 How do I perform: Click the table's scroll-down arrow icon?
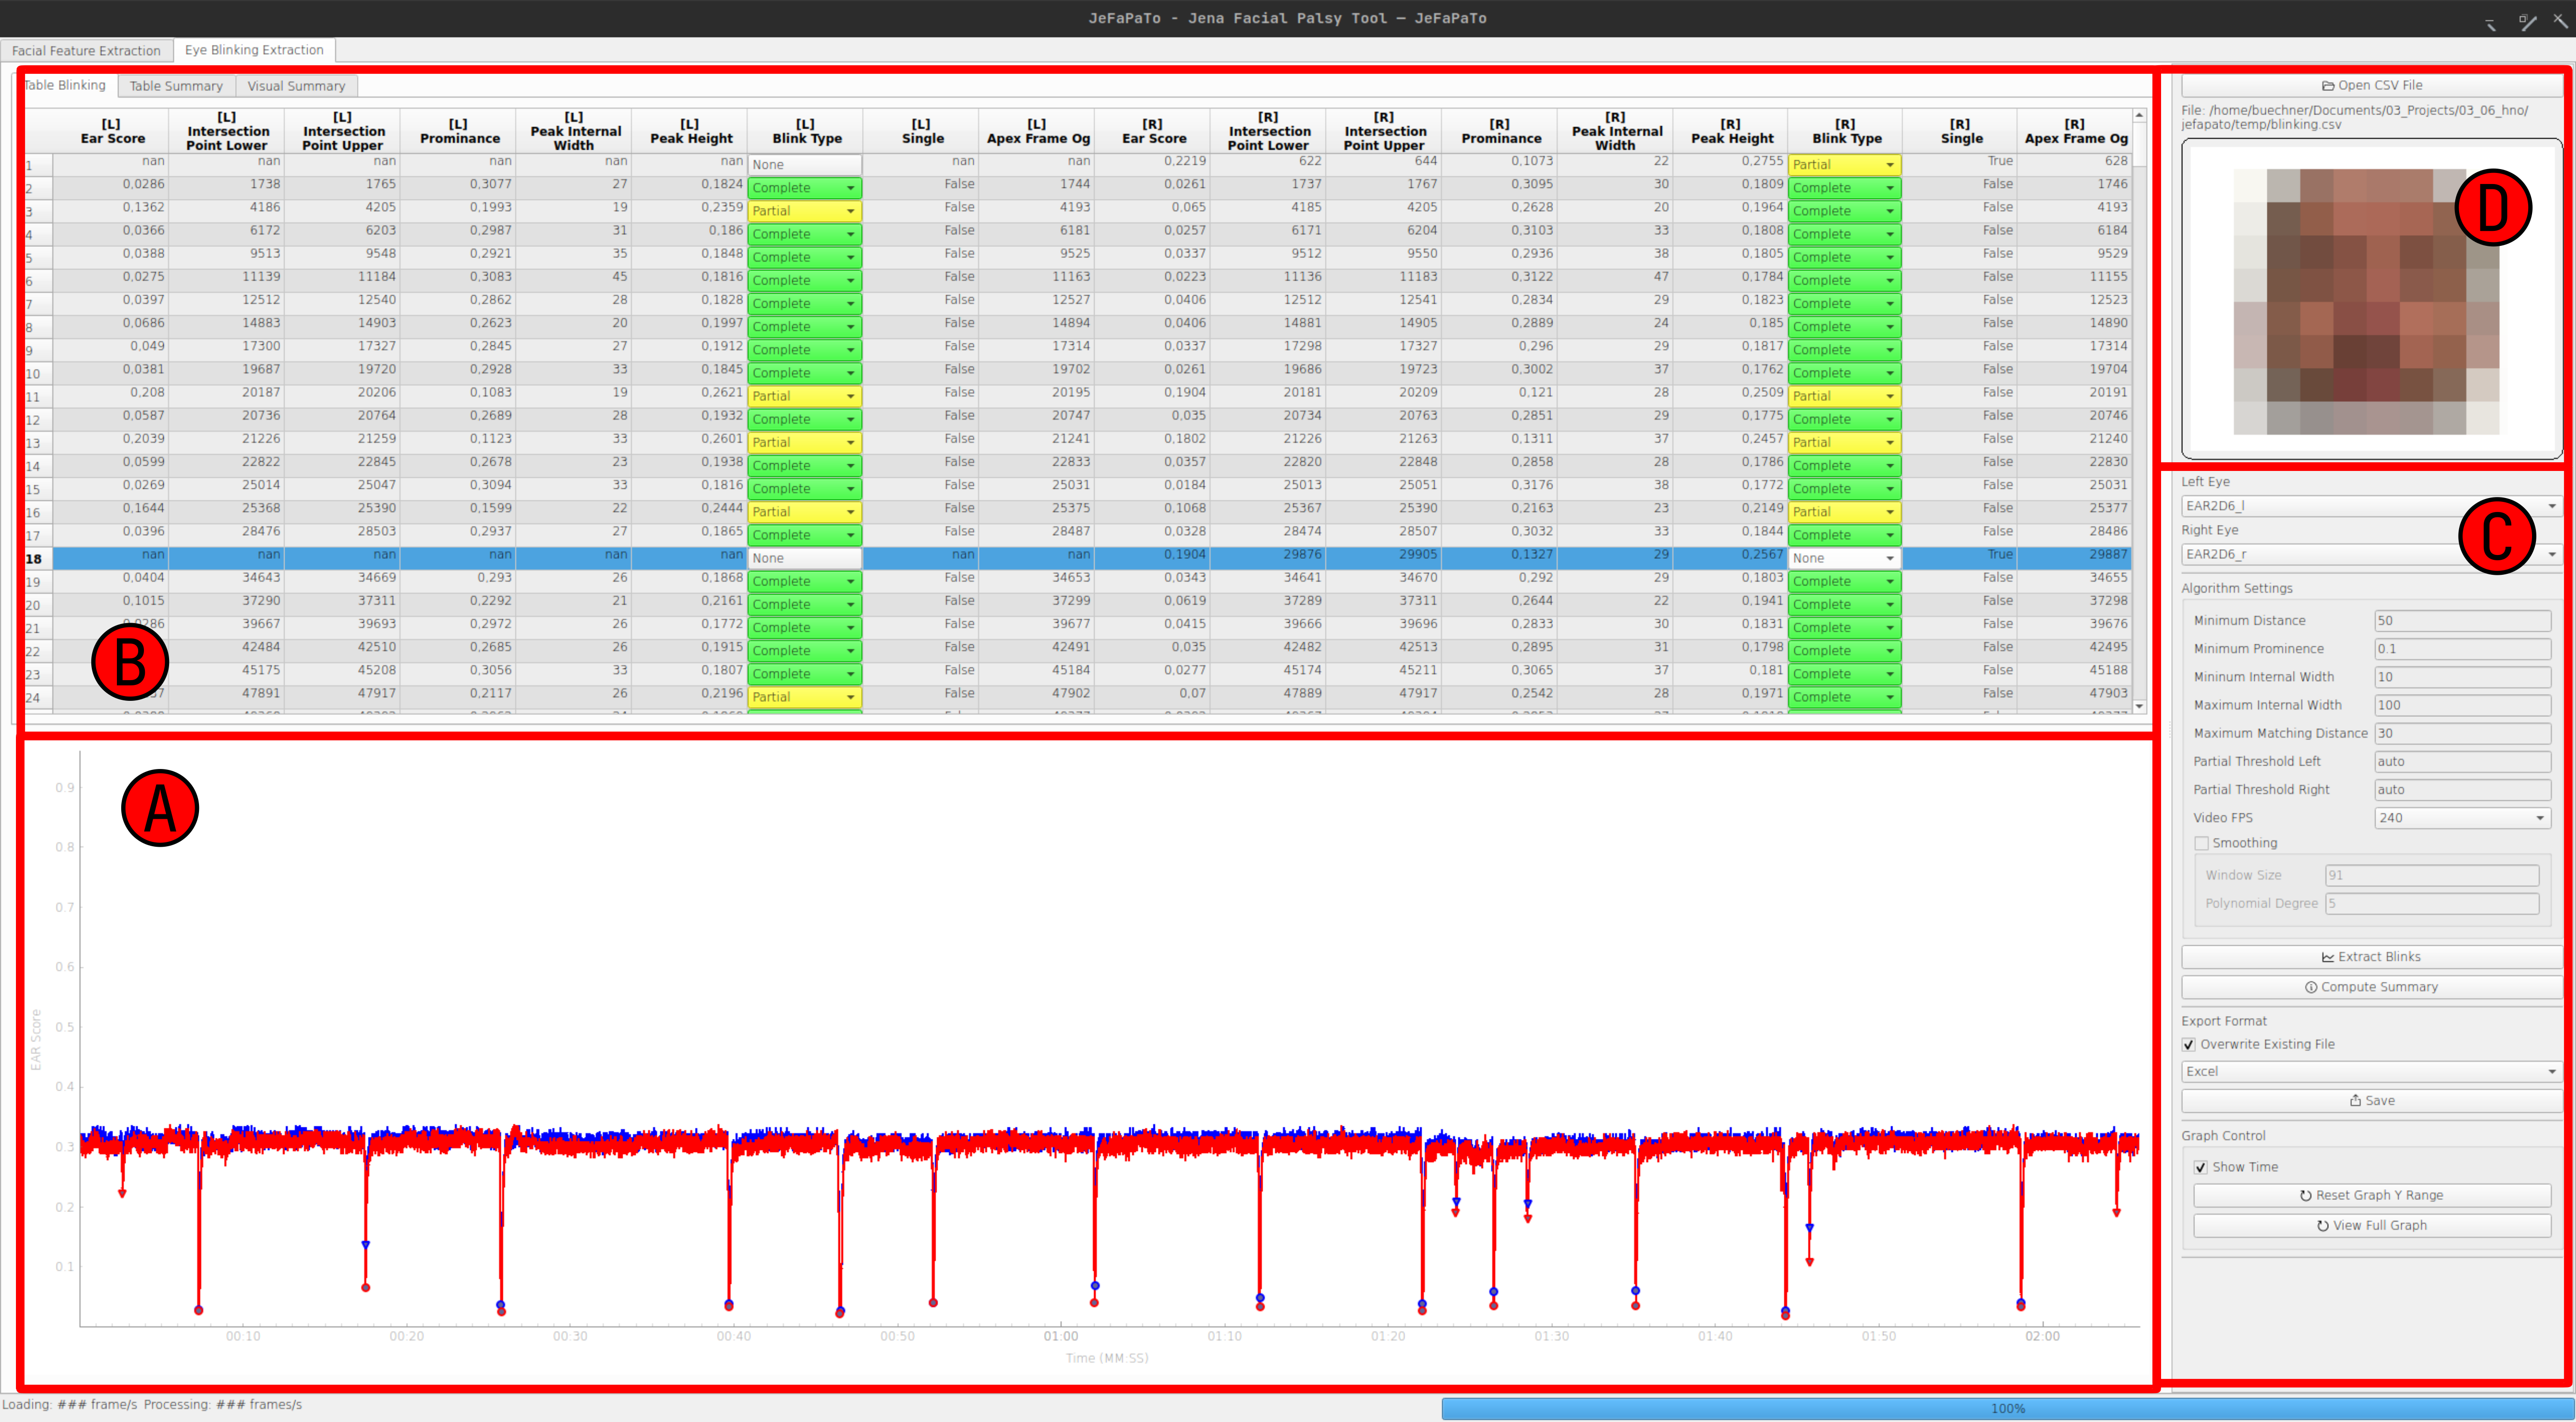pyautogui.click(x=2139, y=706)
